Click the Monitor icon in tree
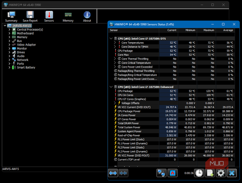This screenshot has height=183, width=242. (x=14, y=49)
